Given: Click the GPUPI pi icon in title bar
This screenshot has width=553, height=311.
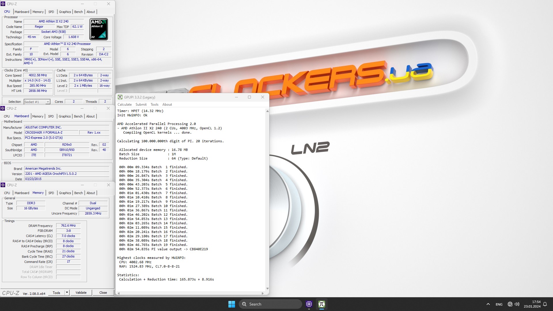Looking at the screenshot, I should point(120,97).
